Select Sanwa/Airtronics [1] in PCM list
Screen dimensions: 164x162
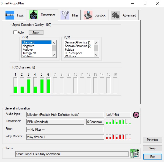(79, 42)
